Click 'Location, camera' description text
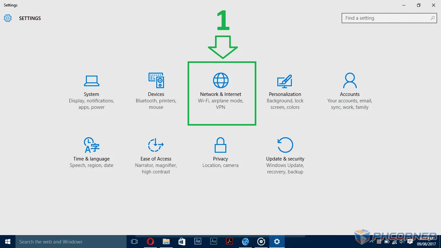The image size is (441, 248). 221,165
